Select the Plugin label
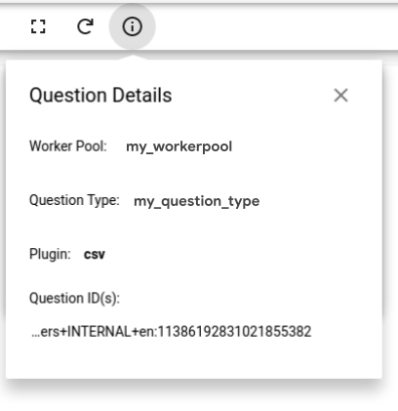Screen dimensions: 398x411 50,254
